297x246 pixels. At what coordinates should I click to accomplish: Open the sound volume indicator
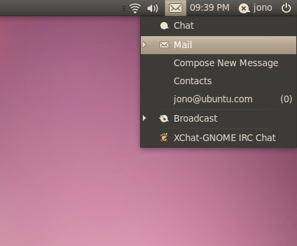[x=153, y=8]
